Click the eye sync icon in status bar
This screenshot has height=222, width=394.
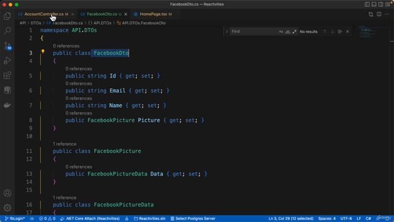(x=32, y=218)
